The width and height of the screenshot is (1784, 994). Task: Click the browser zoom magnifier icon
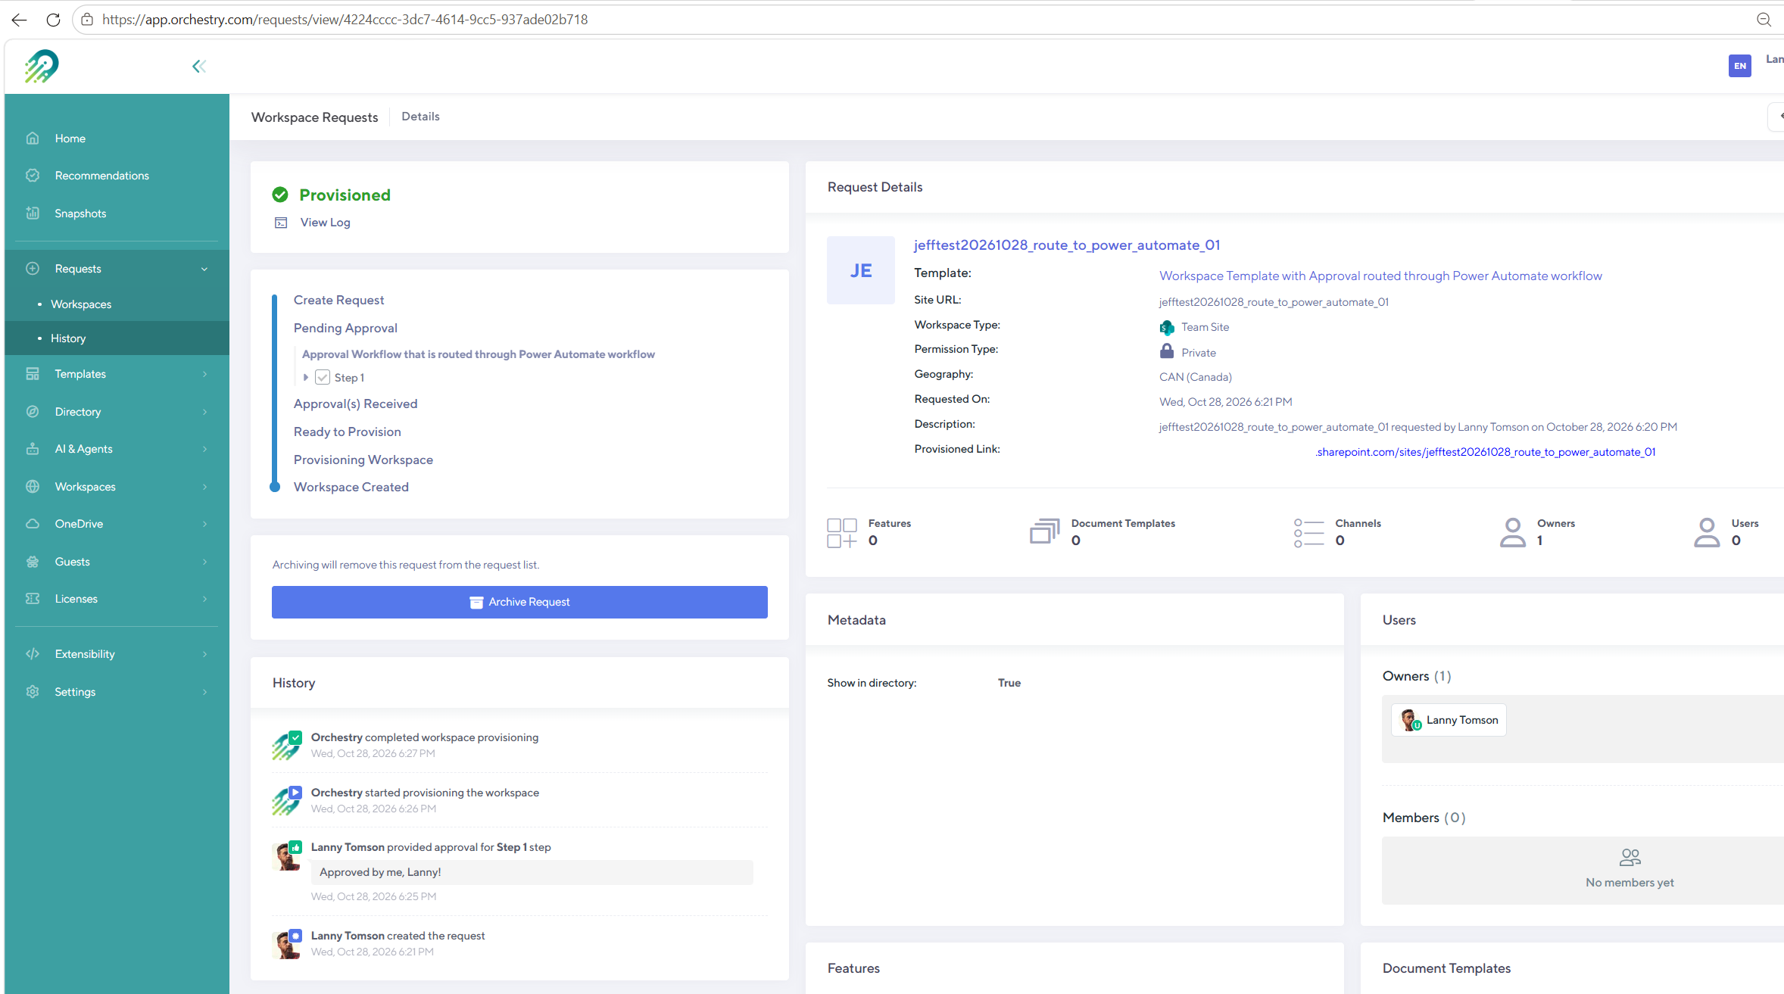(x=1764, y=20)
